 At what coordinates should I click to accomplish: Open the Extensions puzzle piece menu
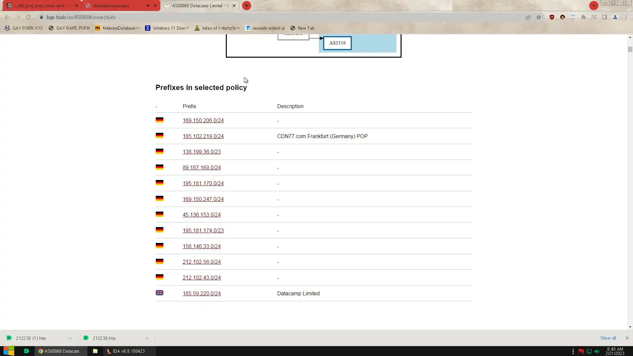pos(584,17)
